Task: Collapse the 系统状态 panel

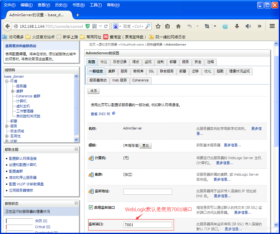Action: [76, 203]
